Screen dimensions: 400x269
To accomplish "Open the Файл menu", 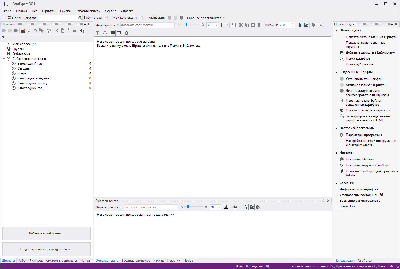I will (x=7, y=11).
